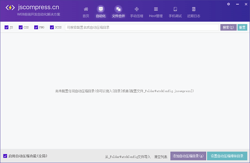This screenshot has height=163, width=250.
Task: Open the 文件合并 file merge icon
Action: tap(118, 9)
